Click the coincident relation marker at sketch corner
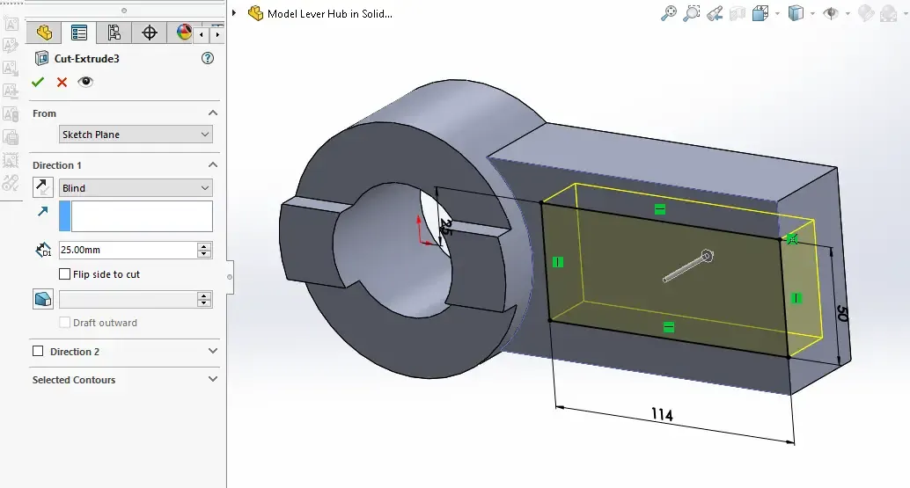910x488 pixels. tap(792, 239)
